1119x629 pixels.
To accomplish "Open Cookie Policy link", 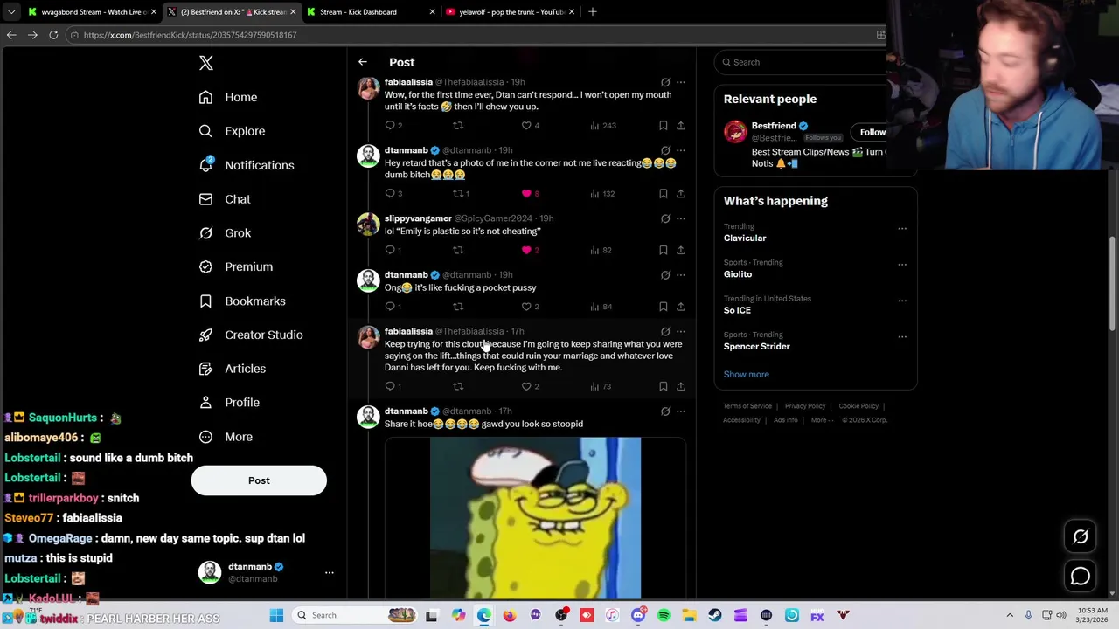I will click(858, 406).
